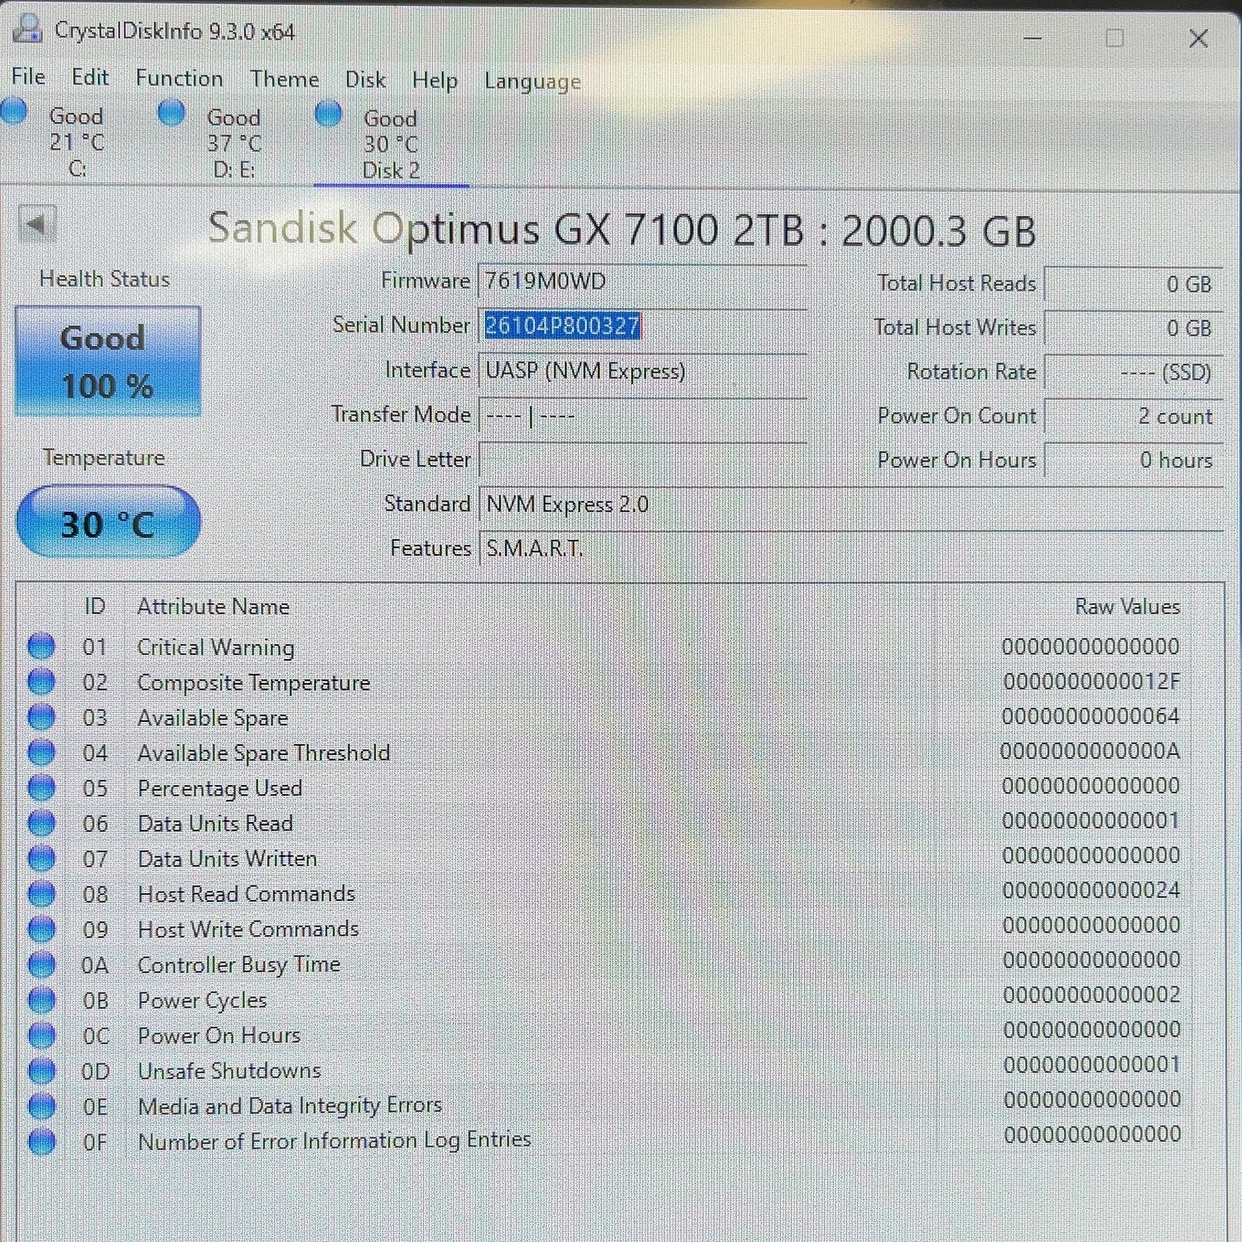Select the 'Unsafe Shutdowns' attribute row
The height and width of the screenshot is (1242, 1242).
point(621,1070)
